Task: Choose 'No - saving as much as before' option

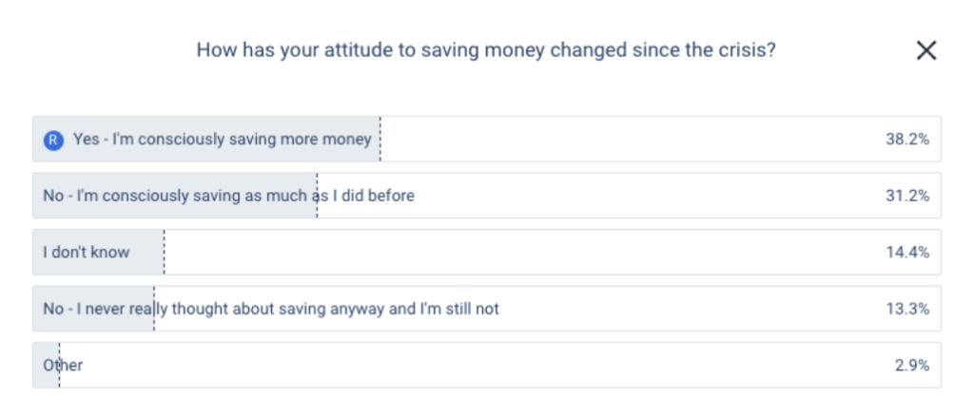Action: tap(228, 197)
